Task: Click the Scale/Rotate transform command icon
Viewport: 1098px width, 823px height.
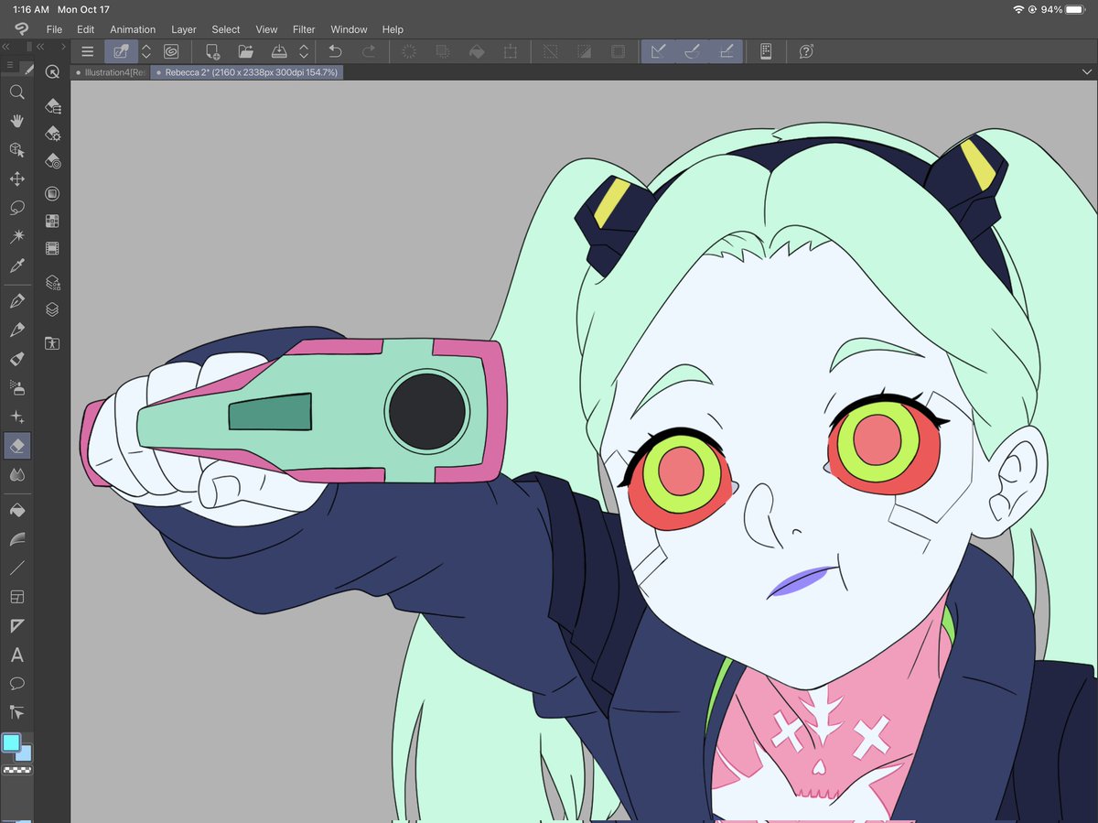Action: (511, 52)
